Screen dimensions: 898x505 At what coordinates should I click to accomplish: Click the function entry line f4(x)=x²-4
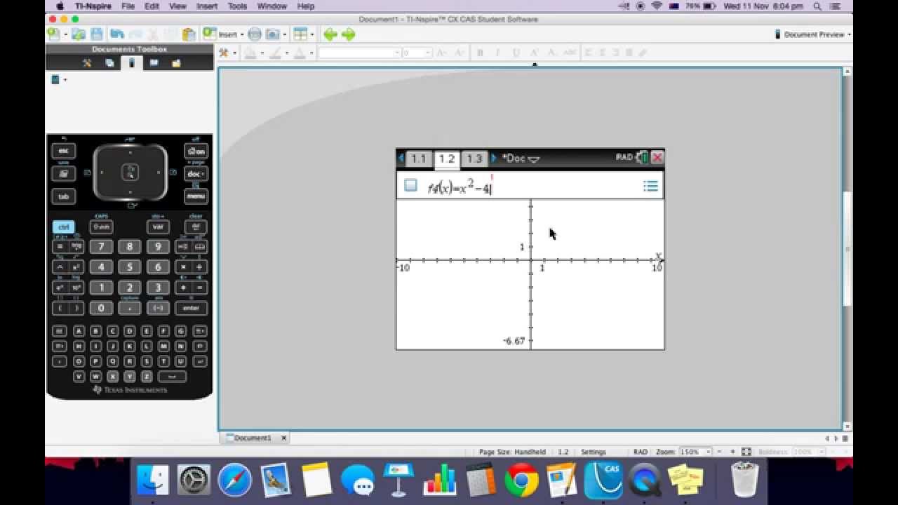click(x=530, y=186)
